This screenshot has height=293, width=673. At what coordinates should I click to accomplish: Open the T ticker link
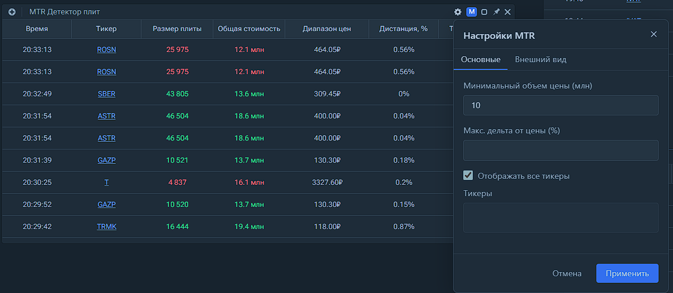[107, 182]
